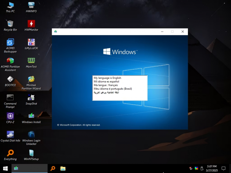
Task: Activate the running setup taskbar button
Action: (29, 168)
